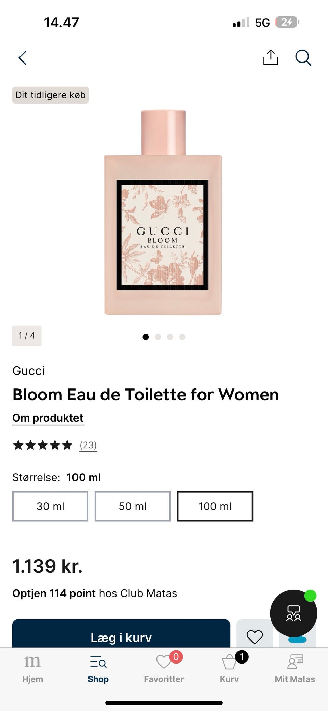The height and width of the screenshot is (711, 328).
Task: Choose the 50 ml size
Action: tap(133, 506)
